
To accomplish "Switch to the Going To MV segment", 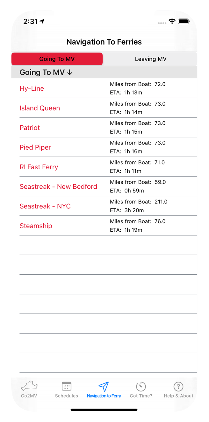I will coord(57,59).
